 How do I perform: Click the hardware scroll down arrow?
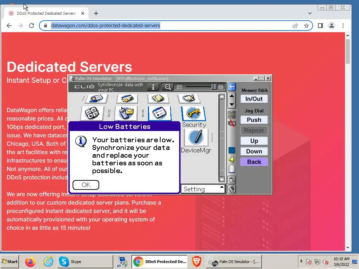point(232,104)
